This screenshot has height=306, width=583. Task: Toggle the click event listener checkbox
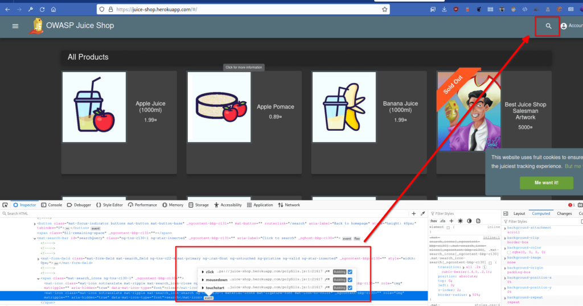(x=350, y=272)
